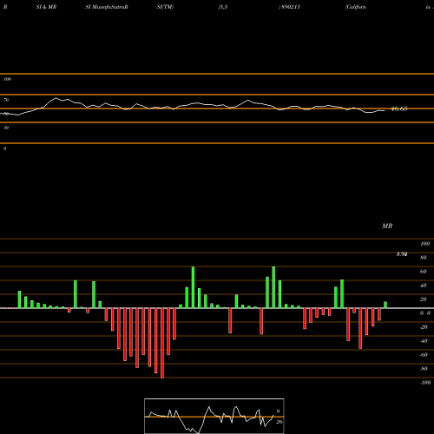434x434 pixels.
Task: Click the '(Californ' header text
Action: point(355,7)
